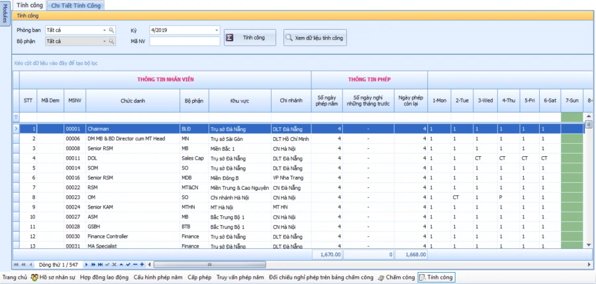Click the grey check end-edit navigator icon

[107, 265]
